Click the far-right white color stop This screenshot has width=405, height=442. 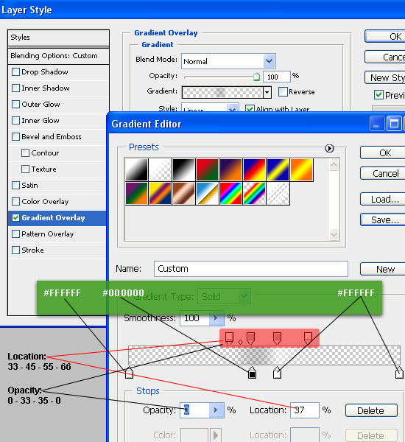tap(399, 372)
